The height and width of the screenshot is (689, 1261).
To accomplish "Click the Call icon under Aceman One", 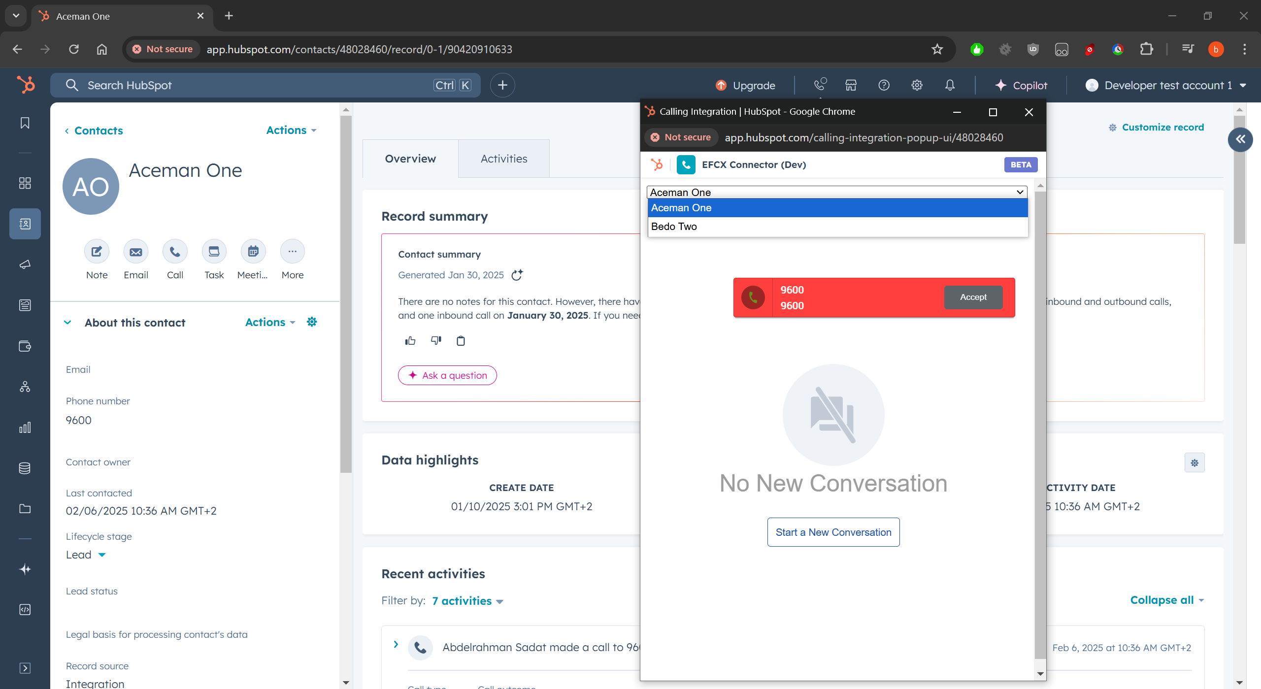I will [175, 252].
